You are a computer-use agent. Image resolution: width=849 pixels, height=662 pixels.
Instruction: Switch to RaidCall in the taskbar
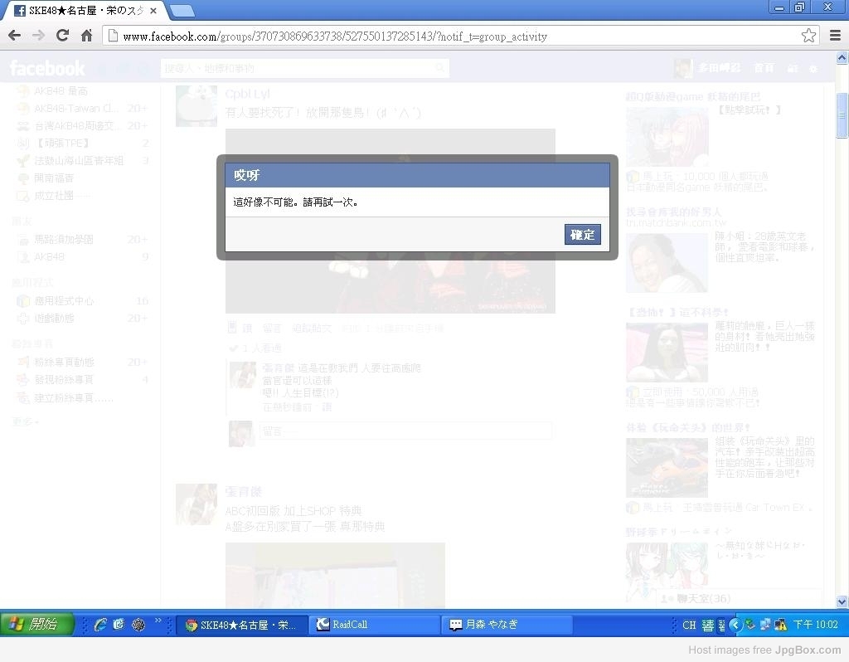[x=375, y=625]
